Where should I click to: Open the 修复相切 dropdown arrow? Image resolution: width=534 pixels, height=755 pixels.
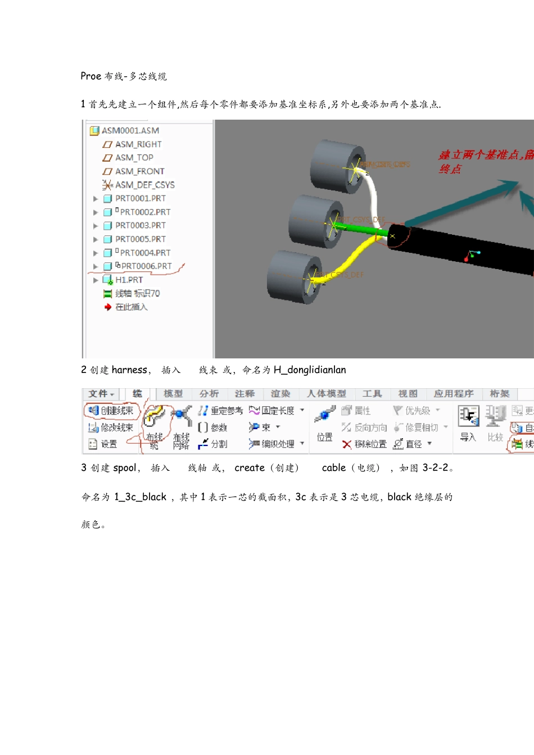click(x=446, y=427)
